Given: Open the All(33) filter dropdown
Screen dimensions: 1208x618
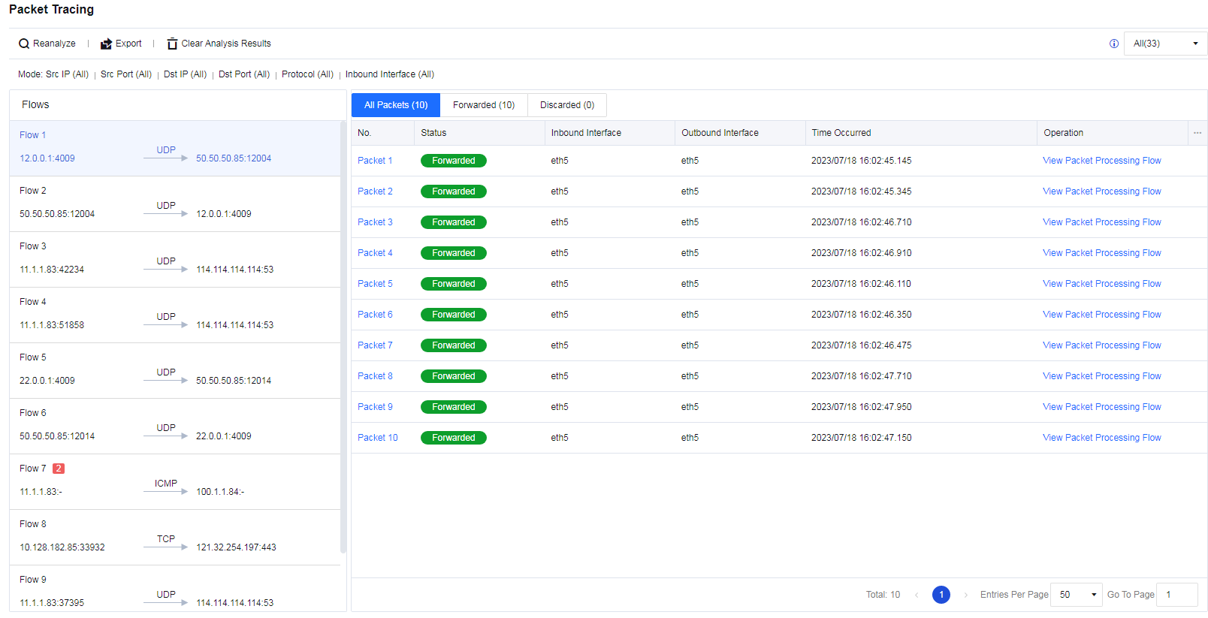Looking at the screenshot, I should pyautogui.click(x=1164, y=44).
